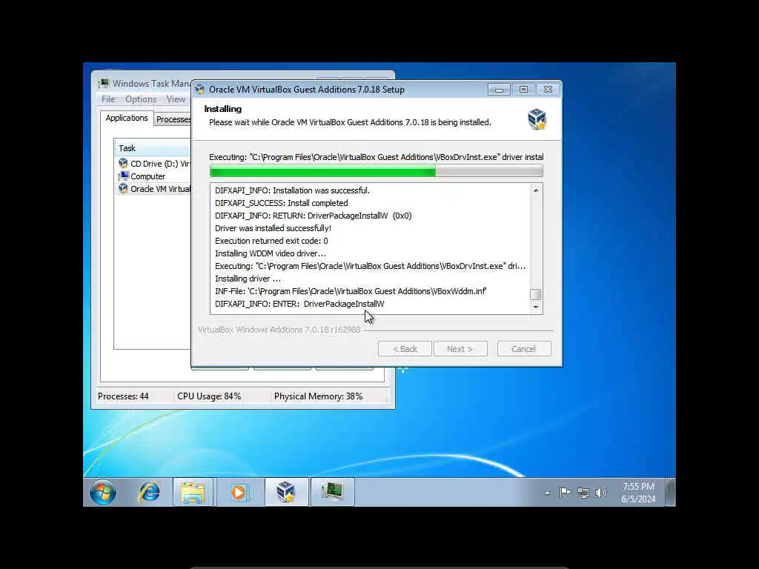Image resolution: width=759 pixels, height=569 pixels.
Task: Select Task Manager taskbar button
Action: coord(333,492)
